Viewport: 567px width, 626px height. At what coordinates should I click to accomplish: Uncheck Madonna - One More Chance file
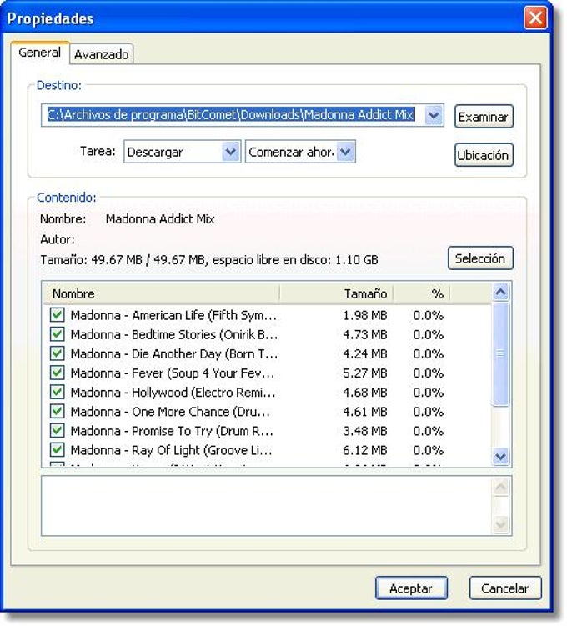click(57, 411)
